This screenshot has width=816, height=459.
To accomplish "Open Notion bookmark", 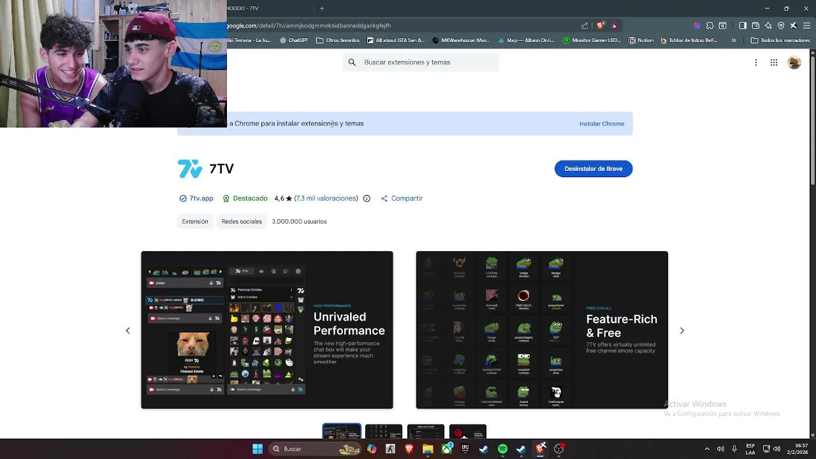I will pyautogui.click(x=641, y=40).
